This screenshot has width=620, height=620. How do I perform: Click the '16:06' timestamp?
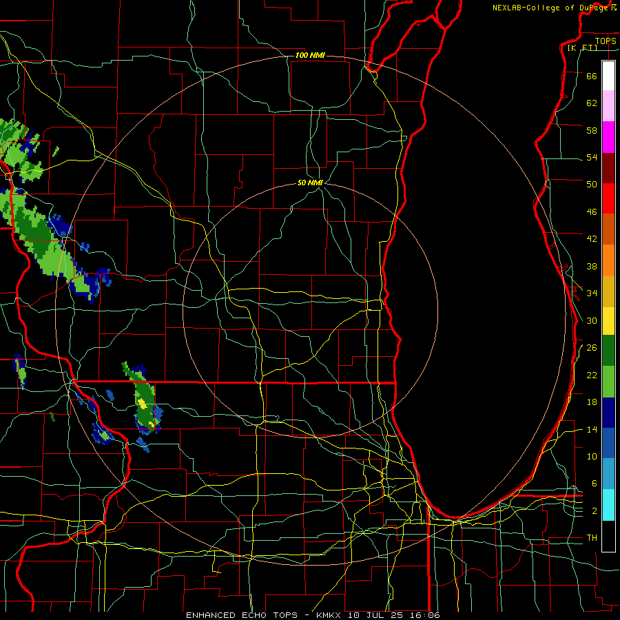(426, 615)
